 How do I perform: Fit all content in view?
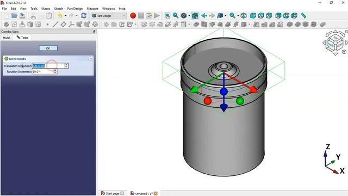coord(168,16)
